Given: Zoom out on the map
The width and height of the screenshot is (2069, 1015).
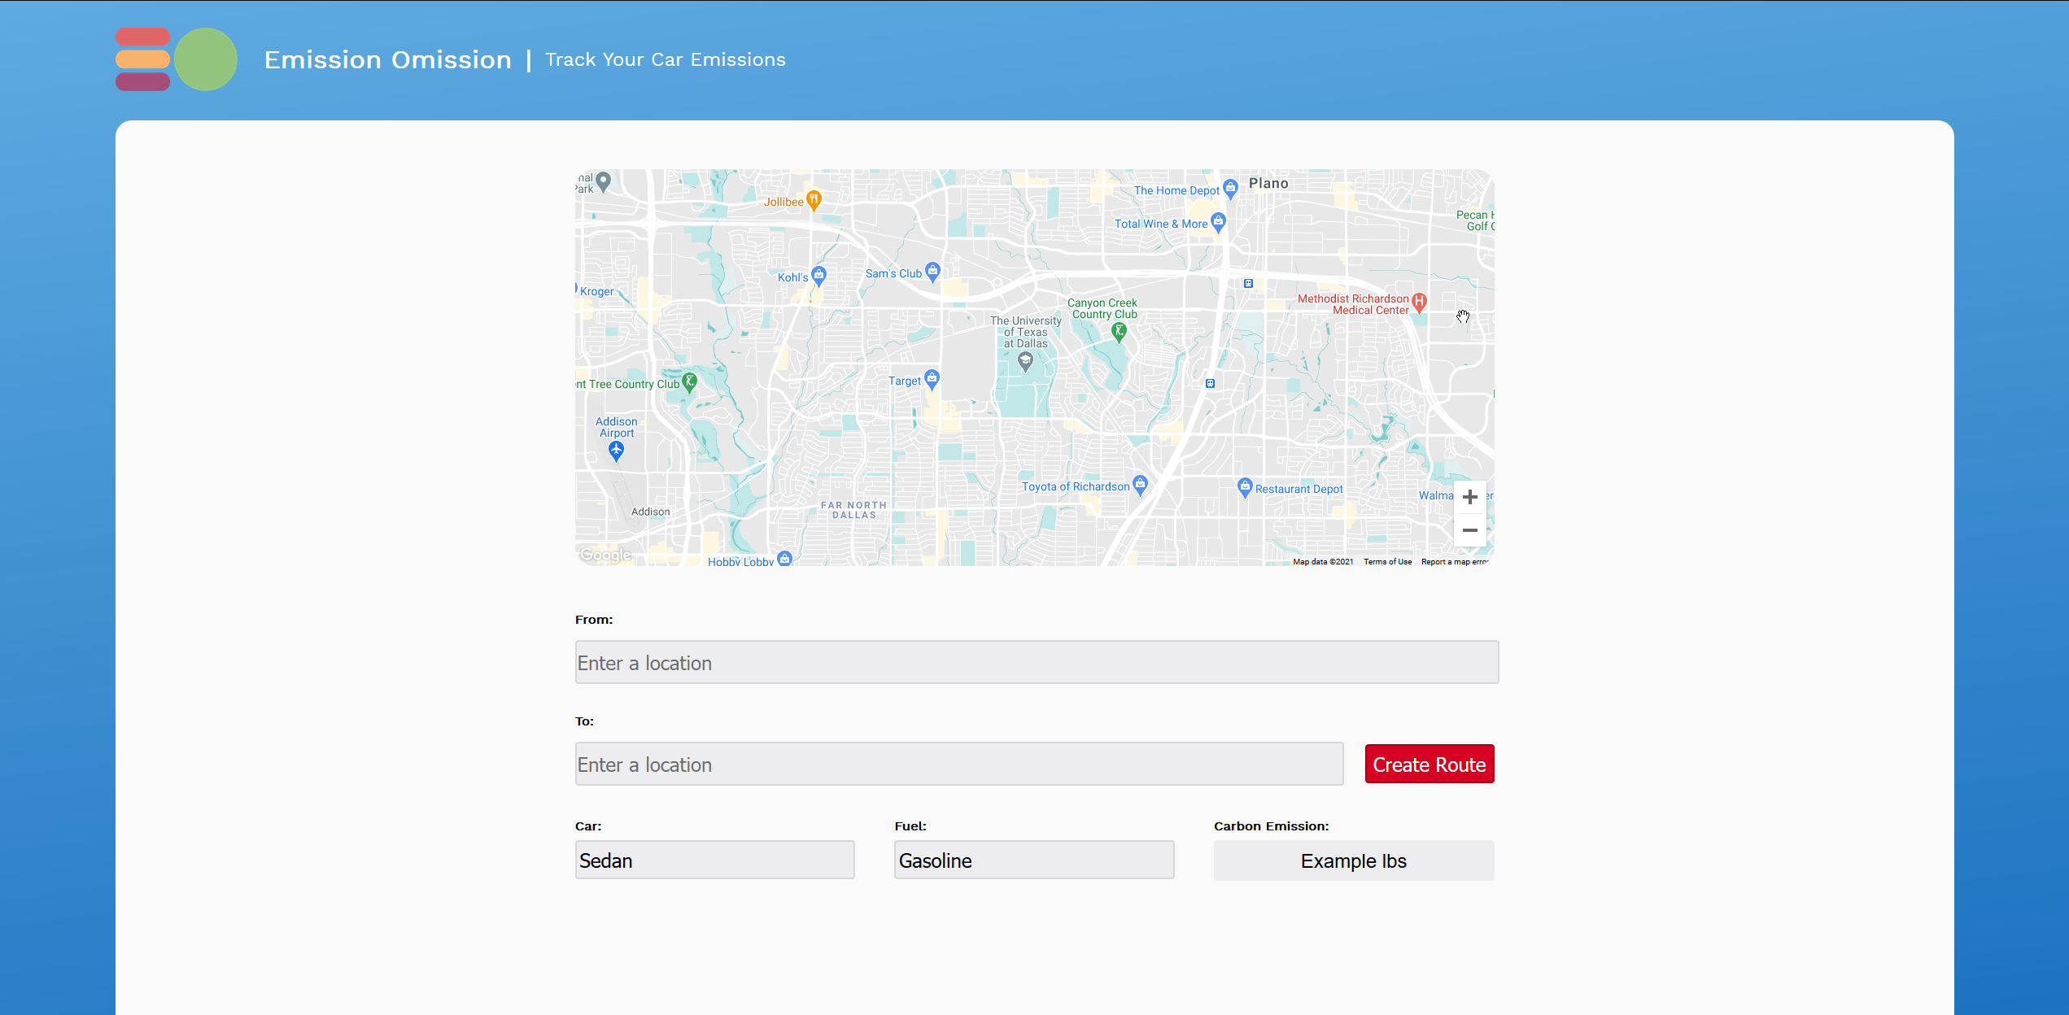Looking at the screenshot, I should tap(1469, 530).
